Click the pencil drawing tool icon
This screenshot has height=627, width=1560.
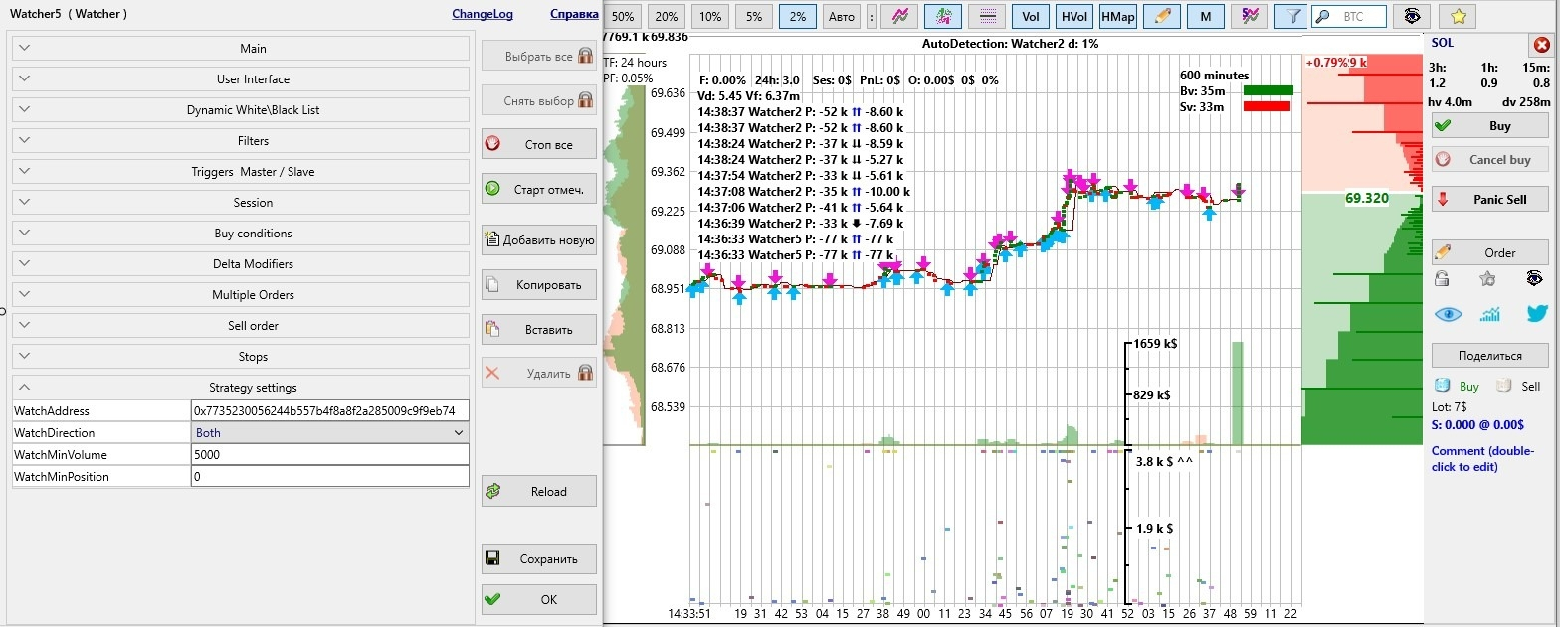1161,16
